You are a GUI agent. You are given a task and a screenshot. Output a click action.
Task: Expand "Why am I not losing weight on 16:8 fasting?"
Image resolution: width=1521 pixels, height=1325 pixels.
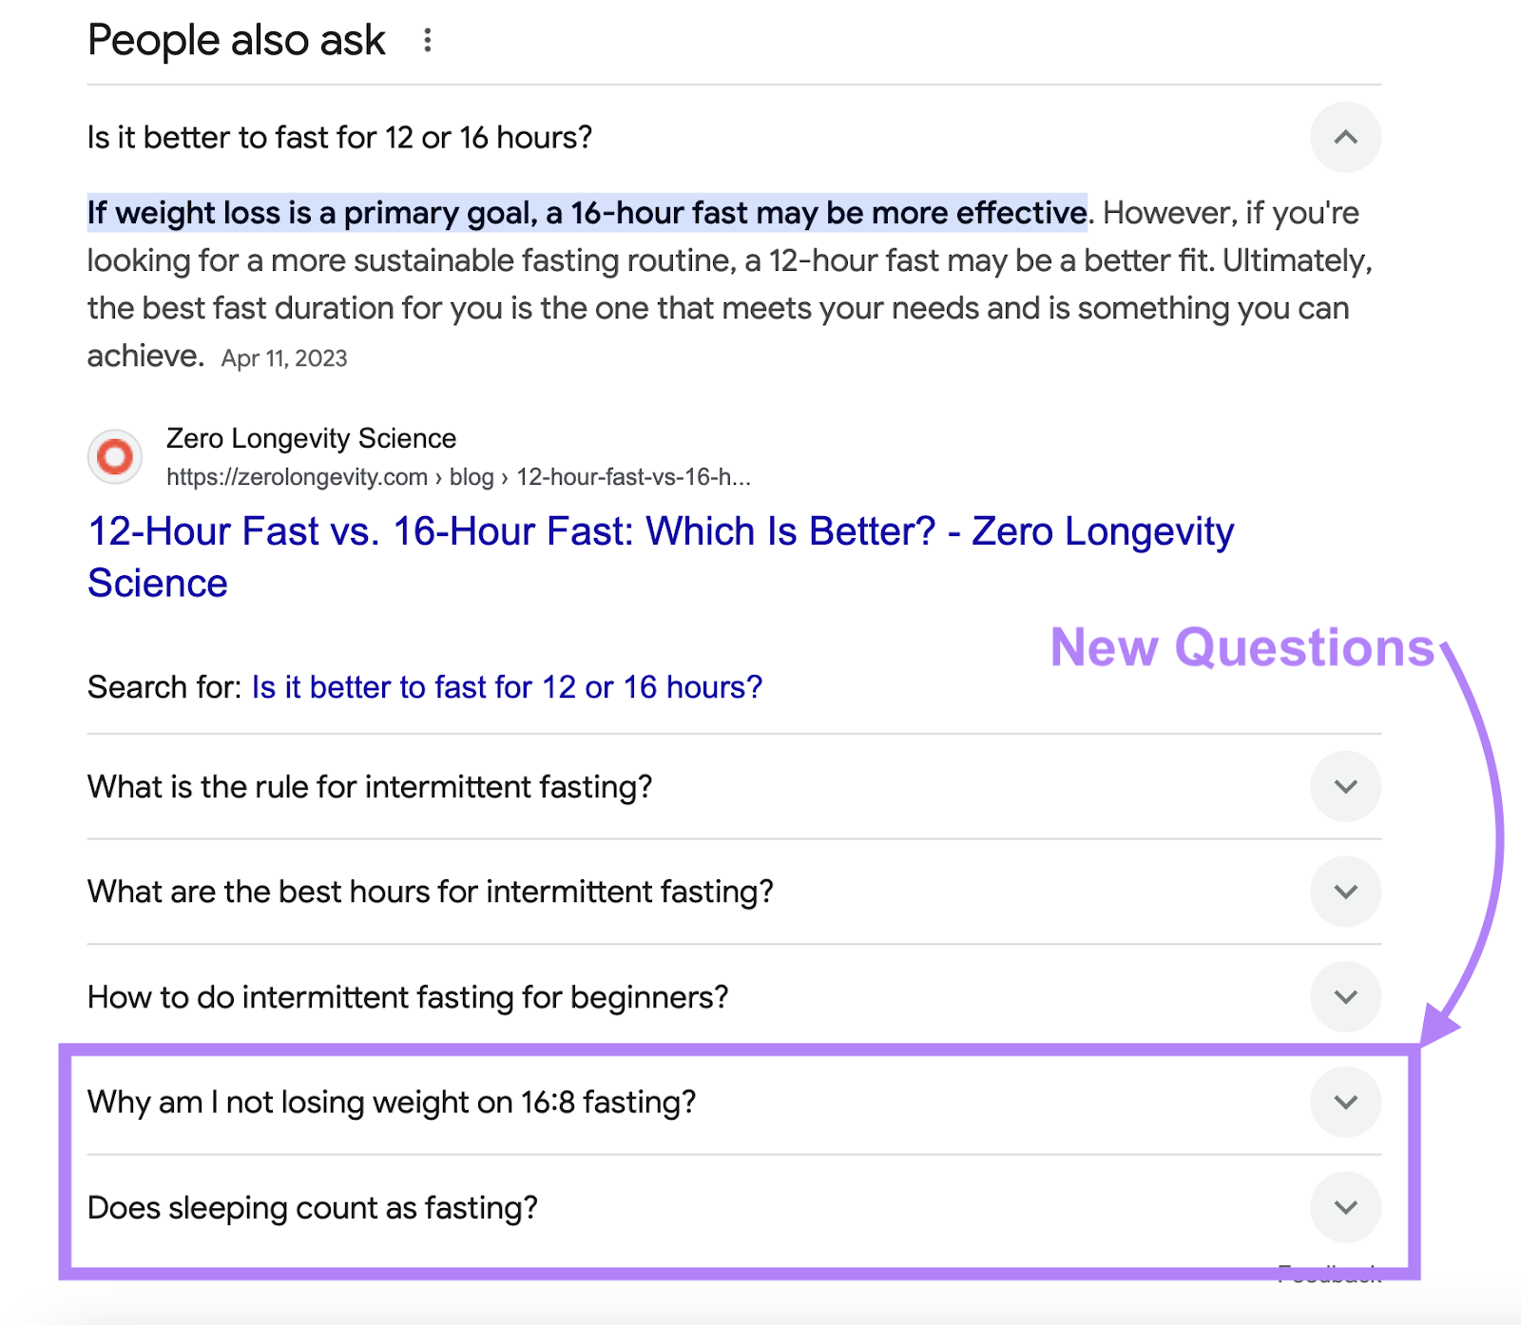click(x=1345, y=1103)
